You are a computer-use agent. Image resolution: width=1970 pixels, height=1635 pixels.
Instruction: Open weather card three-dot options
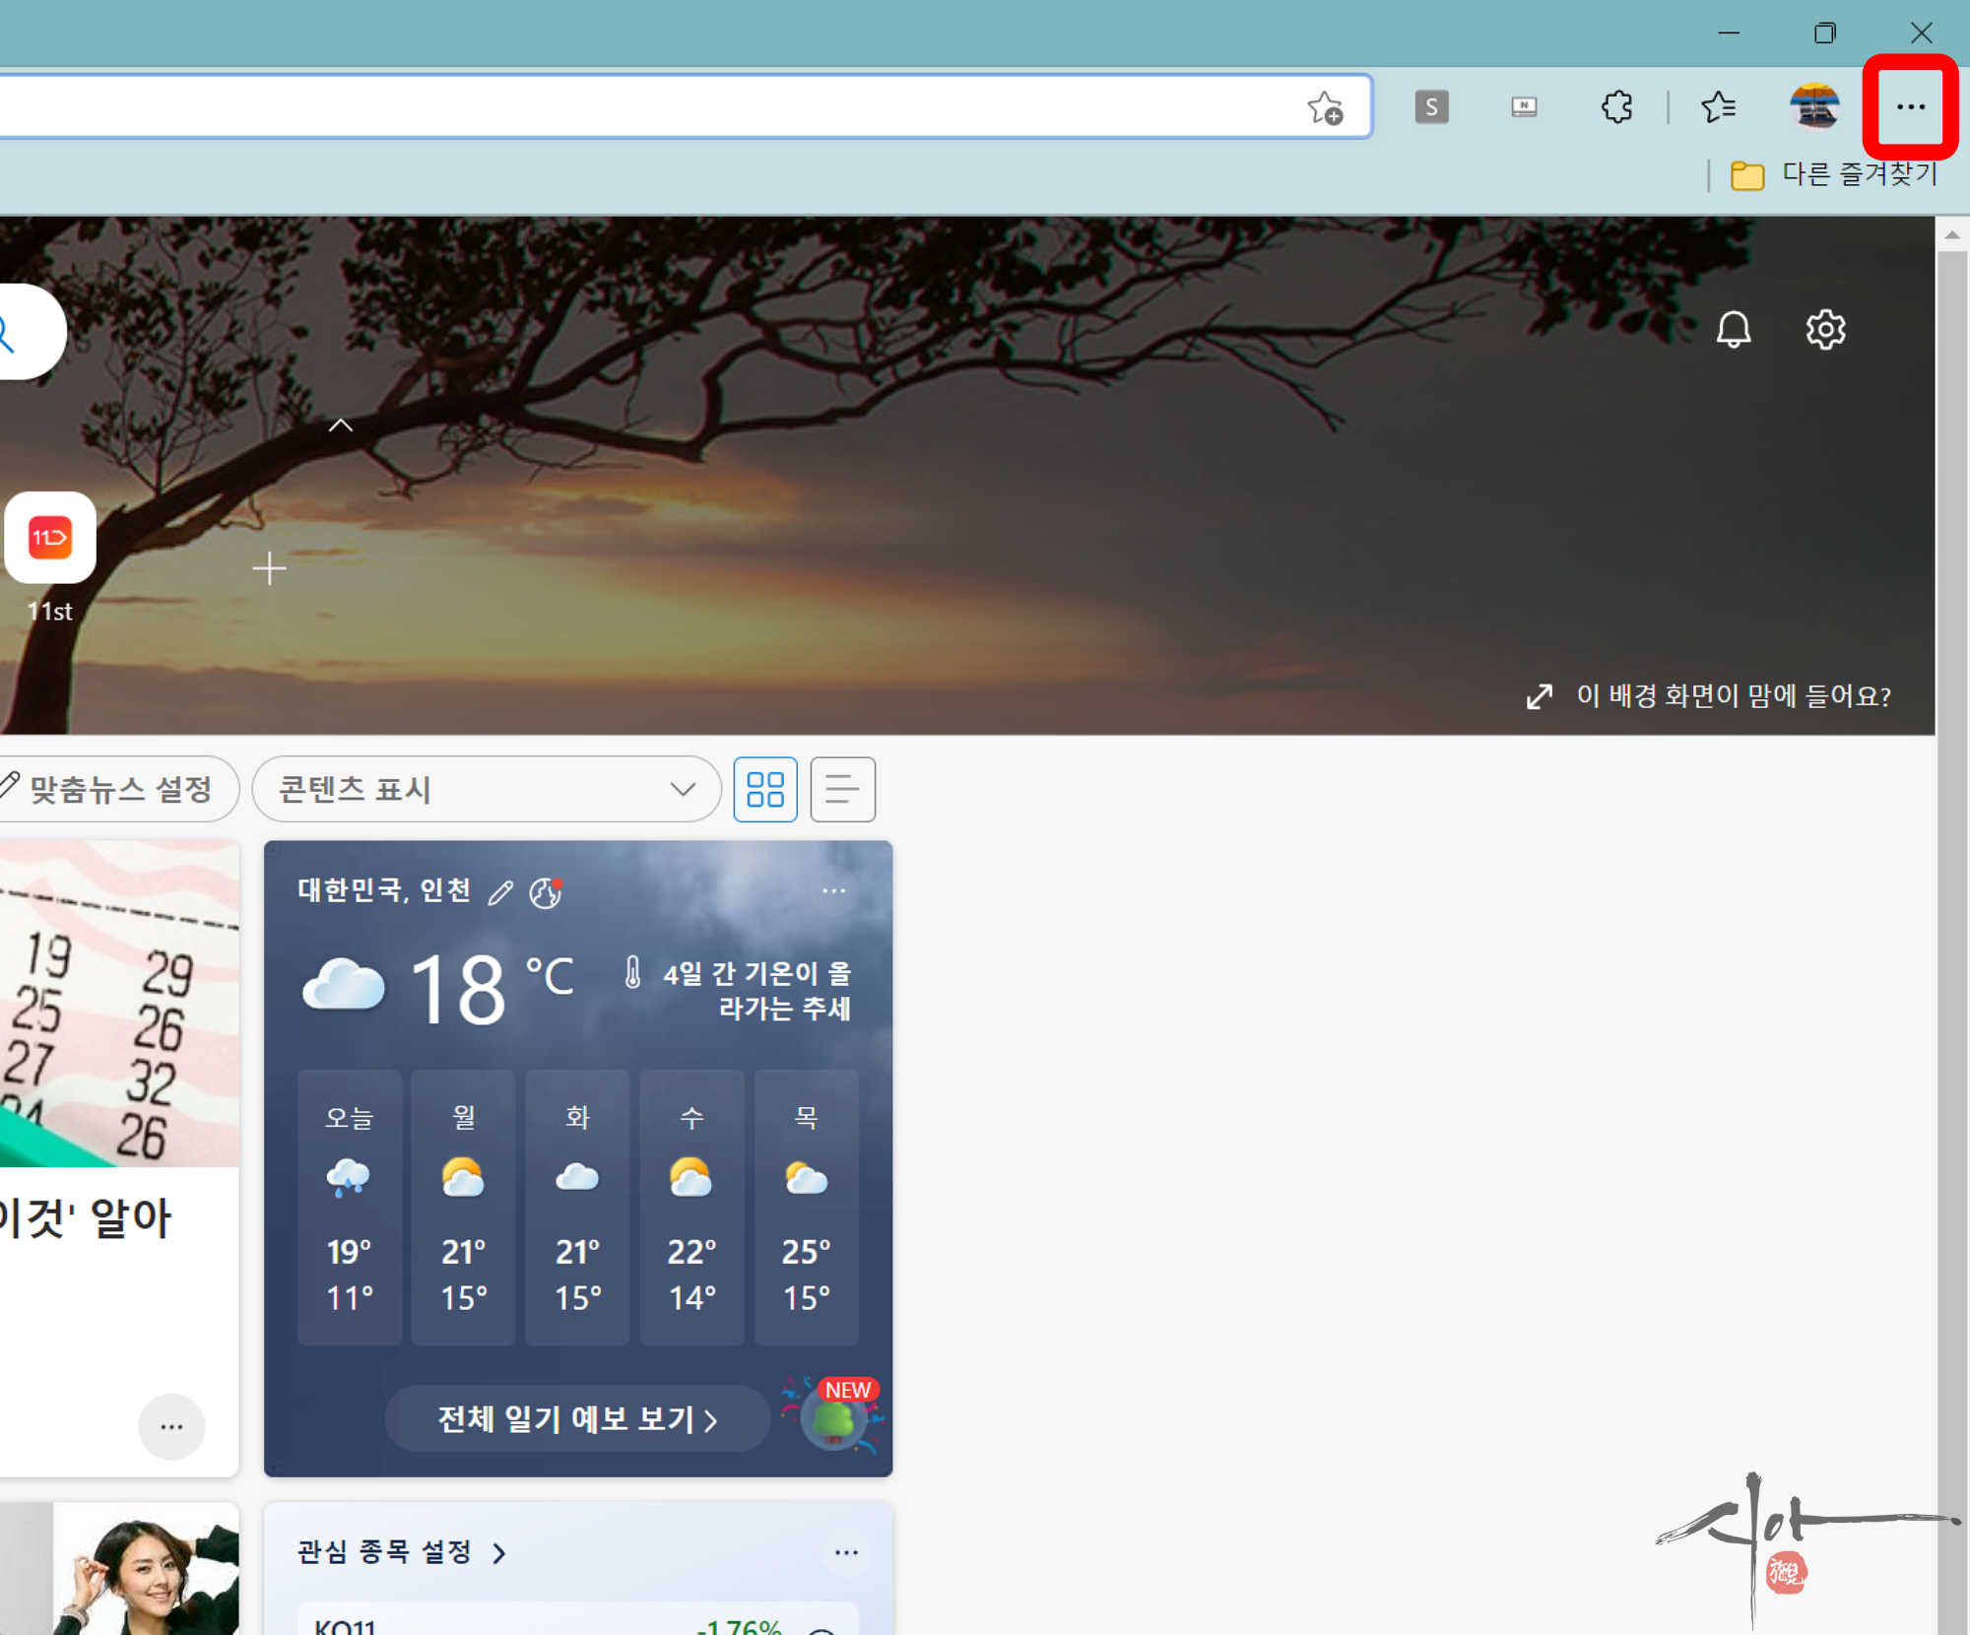pos(833,890)
